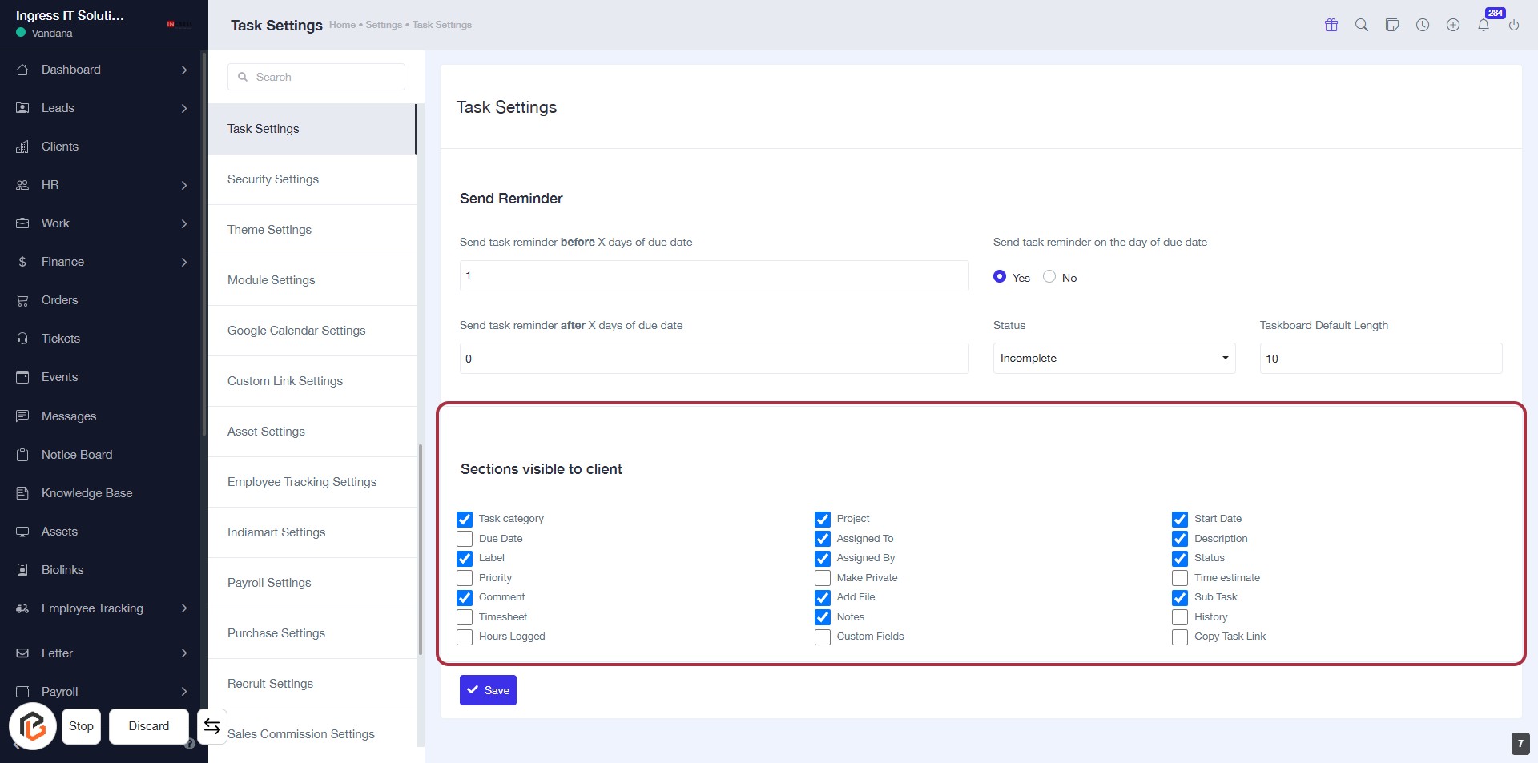Click the clock timer icon in header

[x=1423, y=25]
